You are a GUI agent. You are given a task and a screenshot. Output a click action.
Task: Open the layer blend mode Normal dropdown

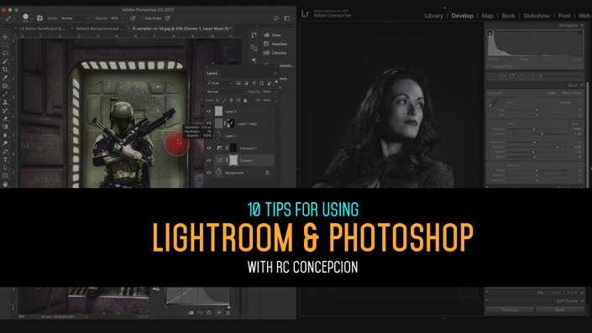click(226, 91)
